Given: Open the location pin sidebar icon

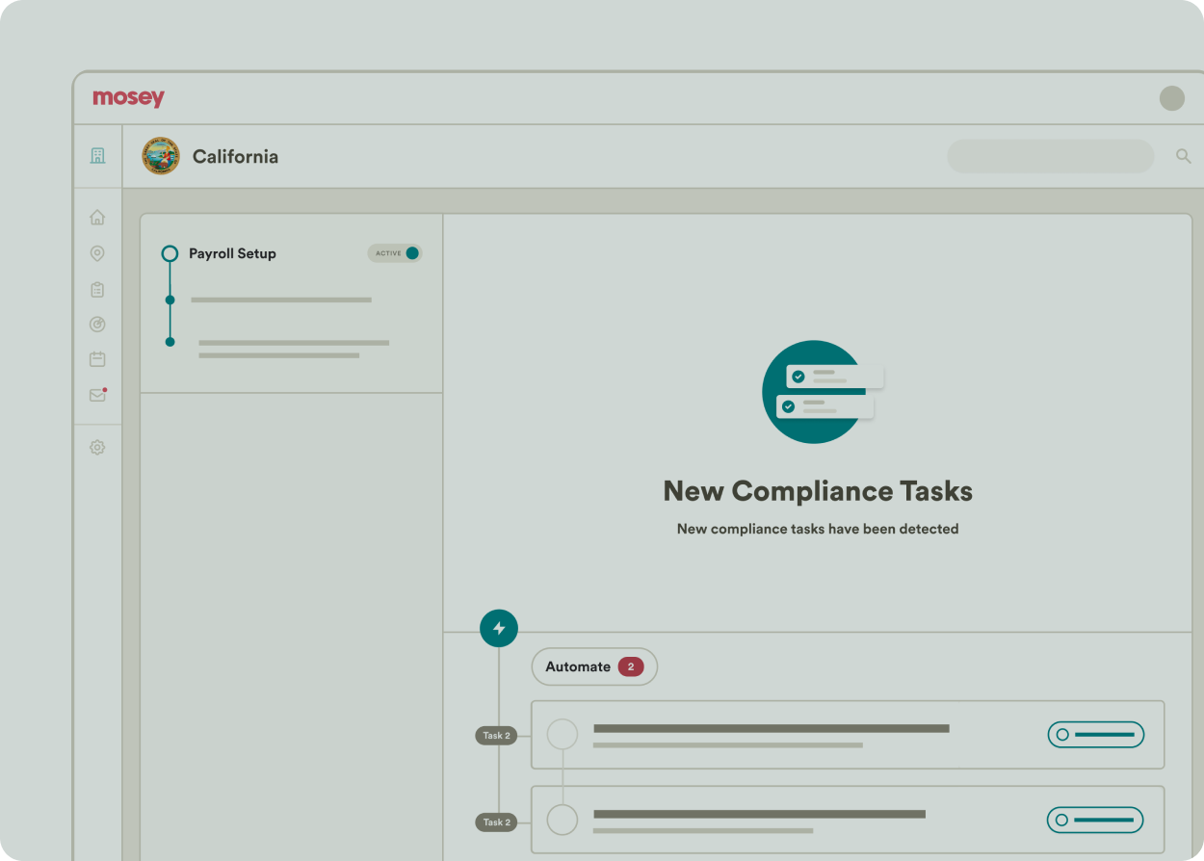Looking at the screenshot, I should (97, 253).
